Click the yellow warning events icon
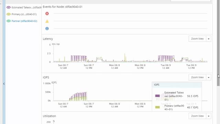The image size is (220, 124). point(47,21)
